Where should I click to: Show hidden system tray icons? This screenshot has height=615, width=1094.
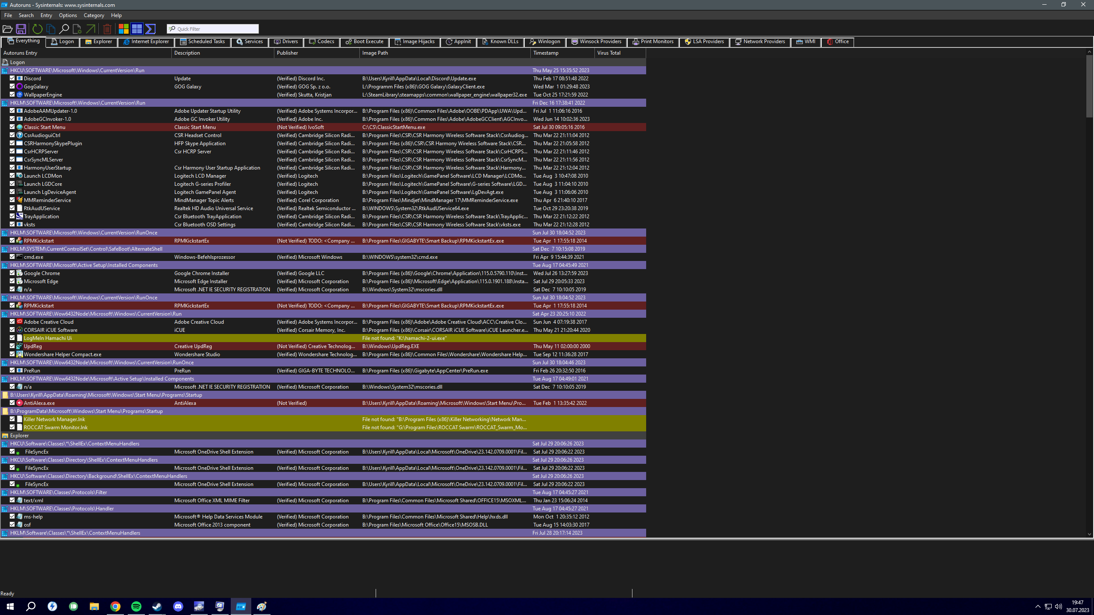pyautogui.click(x=1038, y=606)
